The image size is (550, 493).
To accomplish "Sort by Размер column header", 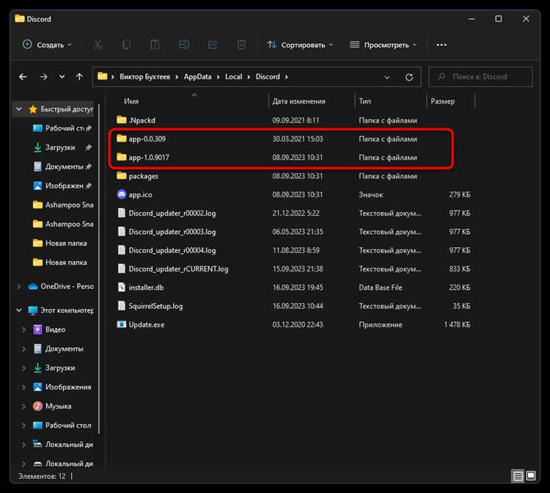I will (443, 101).
